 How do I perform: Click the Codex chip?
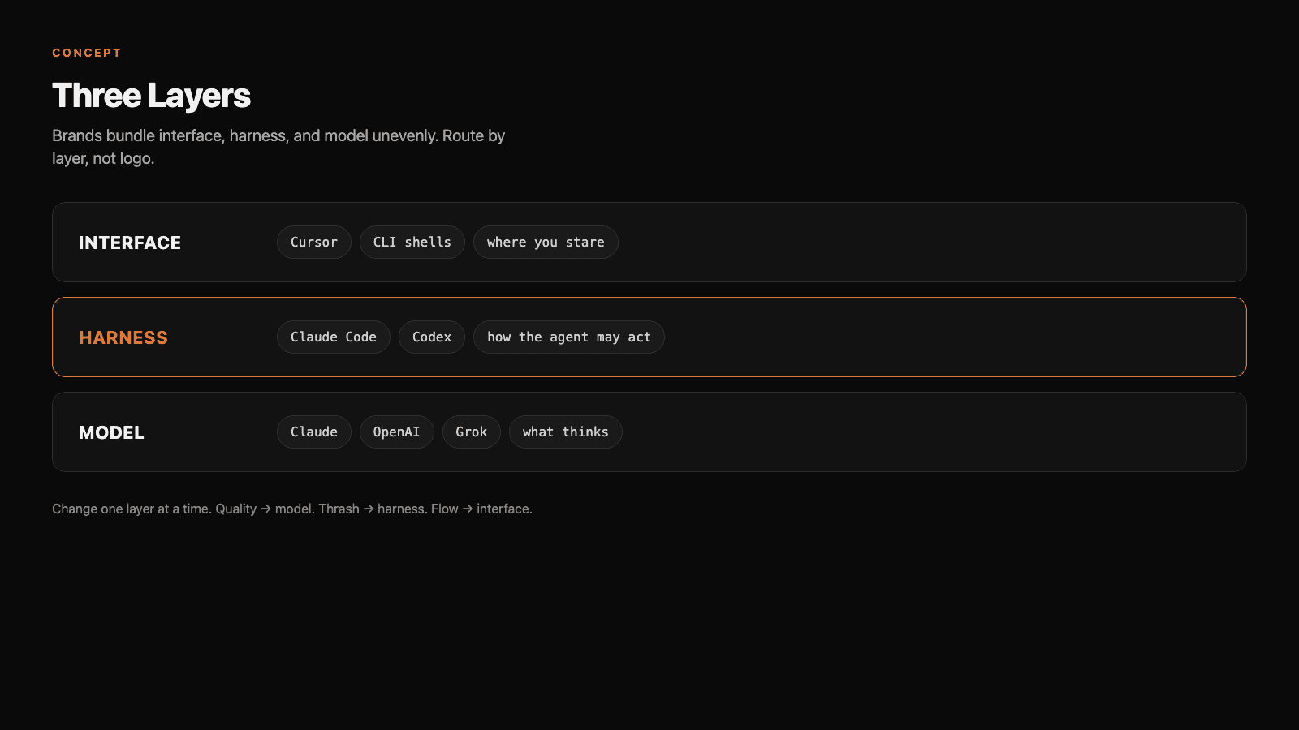coord(432,337)
